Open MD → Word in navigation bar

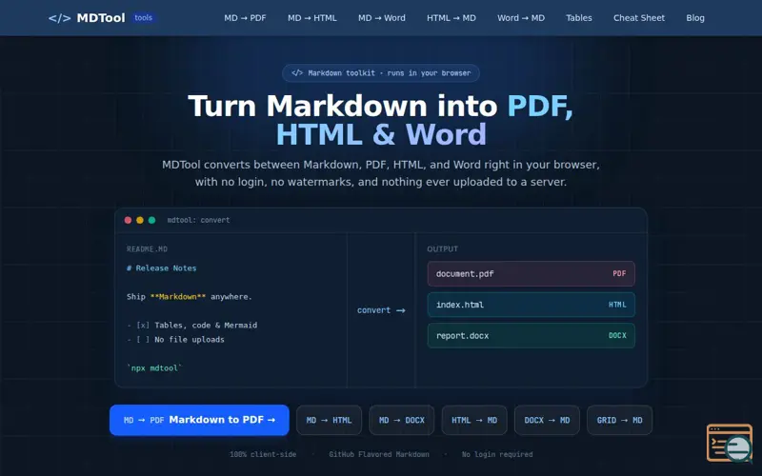pos(382,18)
